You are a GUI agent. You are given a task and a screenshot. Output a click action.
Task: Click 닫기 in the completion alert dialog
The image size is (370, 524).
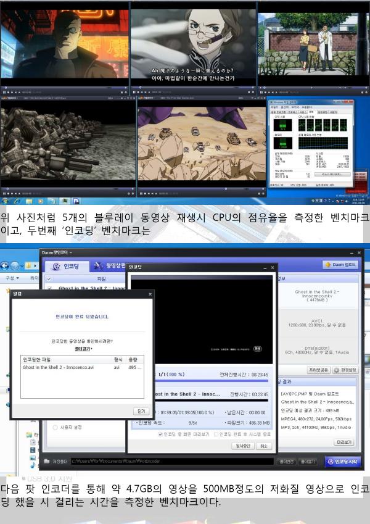pos(141,411)
